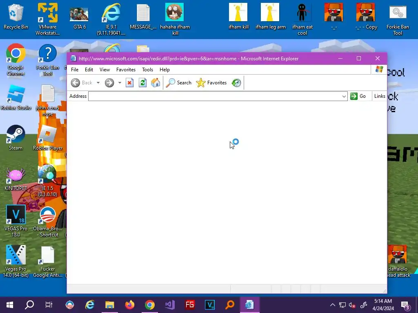Click the IE page icon in title bar

coord(73,59)
